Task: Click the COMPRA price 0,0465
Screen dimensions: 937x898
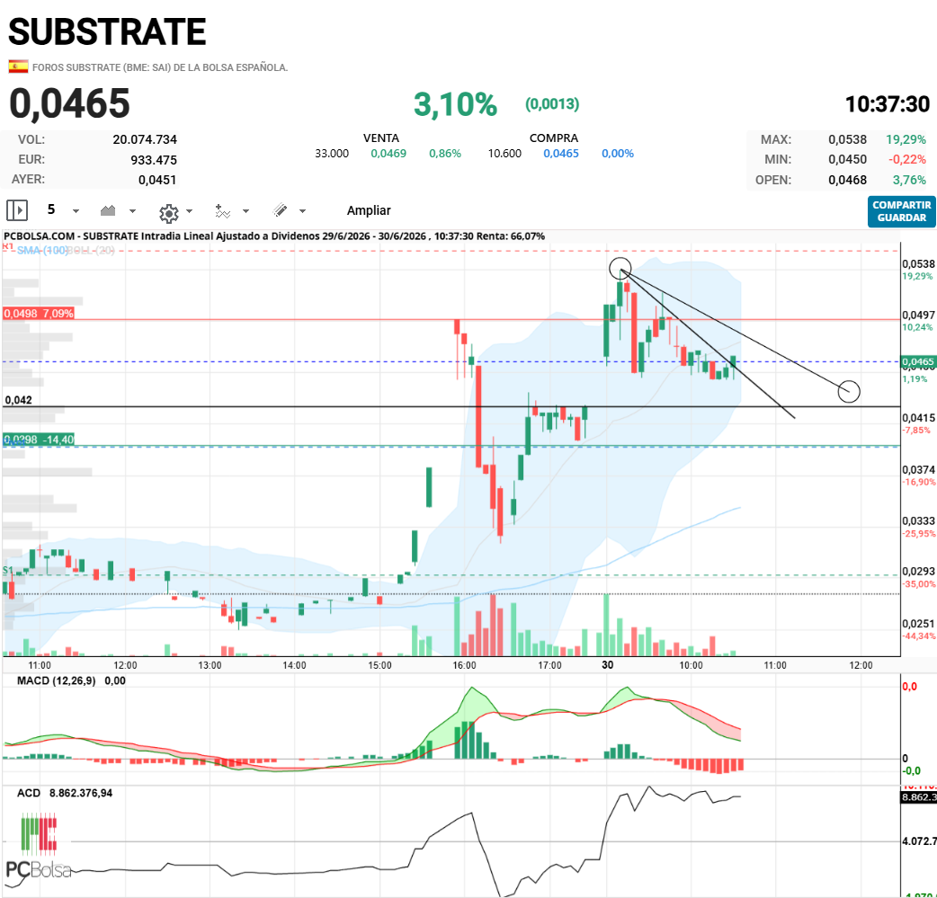Action: (561, 154)
